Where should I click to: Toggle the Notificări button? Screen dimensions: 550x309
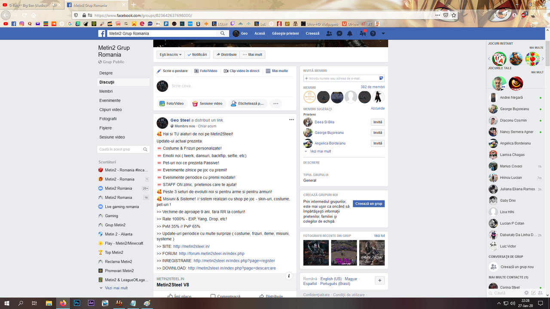[x=198, y=55]
